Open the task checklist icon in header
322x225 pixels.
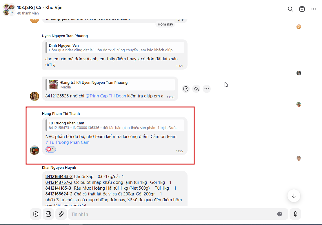click(302, 9)
